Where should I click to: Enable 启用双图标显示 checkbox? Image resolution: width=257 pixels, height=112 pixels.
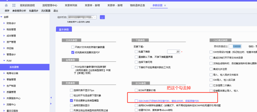(x=71, y=105)
